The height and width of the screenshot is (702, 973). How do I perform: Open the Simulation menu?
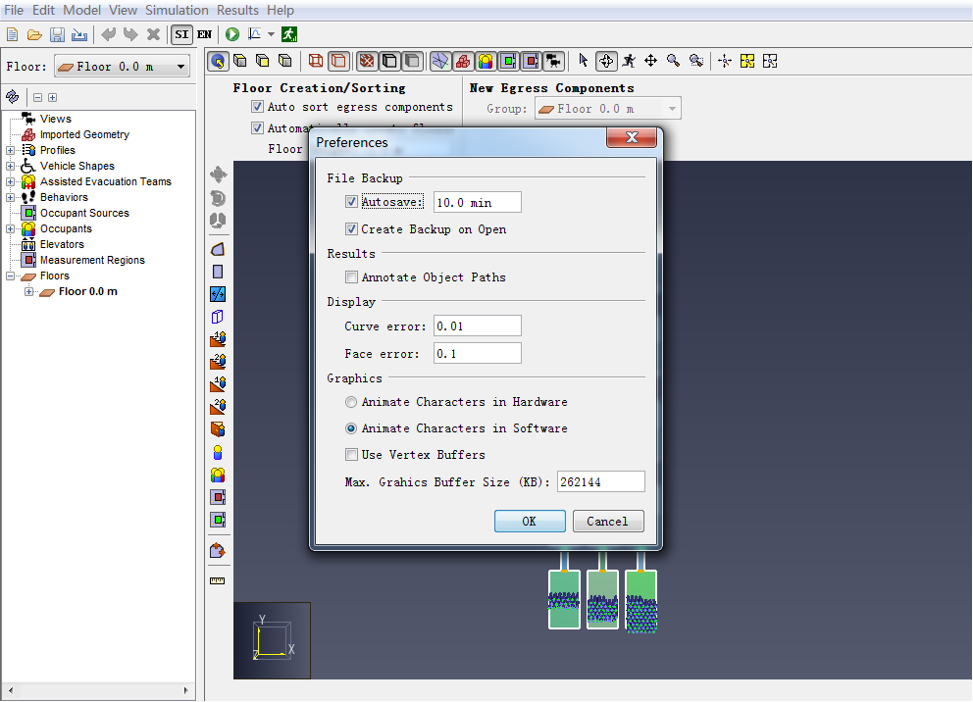pos(177,10)
